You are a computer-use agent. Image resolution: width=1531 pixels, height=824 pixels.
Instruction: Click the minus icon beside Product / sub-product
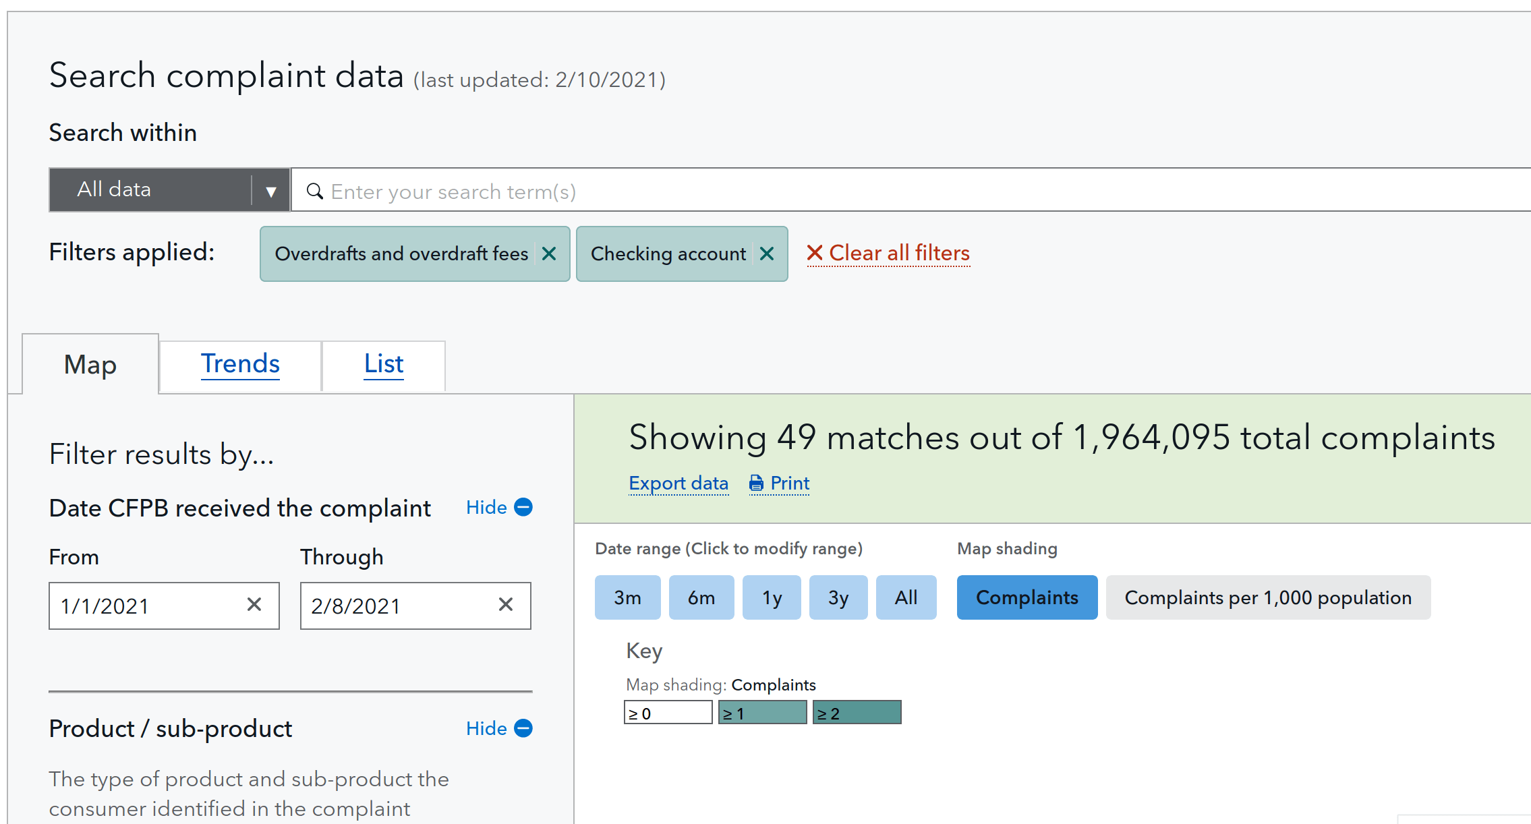point(522,728)
